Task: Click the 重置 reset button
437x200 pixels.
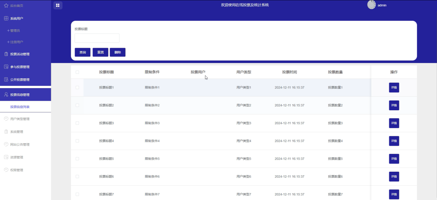Action: 100,52
